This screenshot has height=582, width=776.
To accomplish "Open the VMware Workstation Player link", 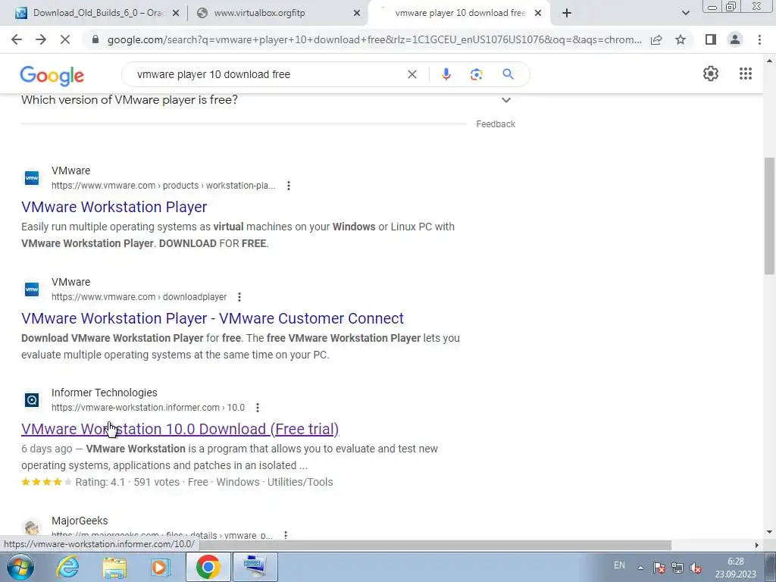I will tap(114, 207).
